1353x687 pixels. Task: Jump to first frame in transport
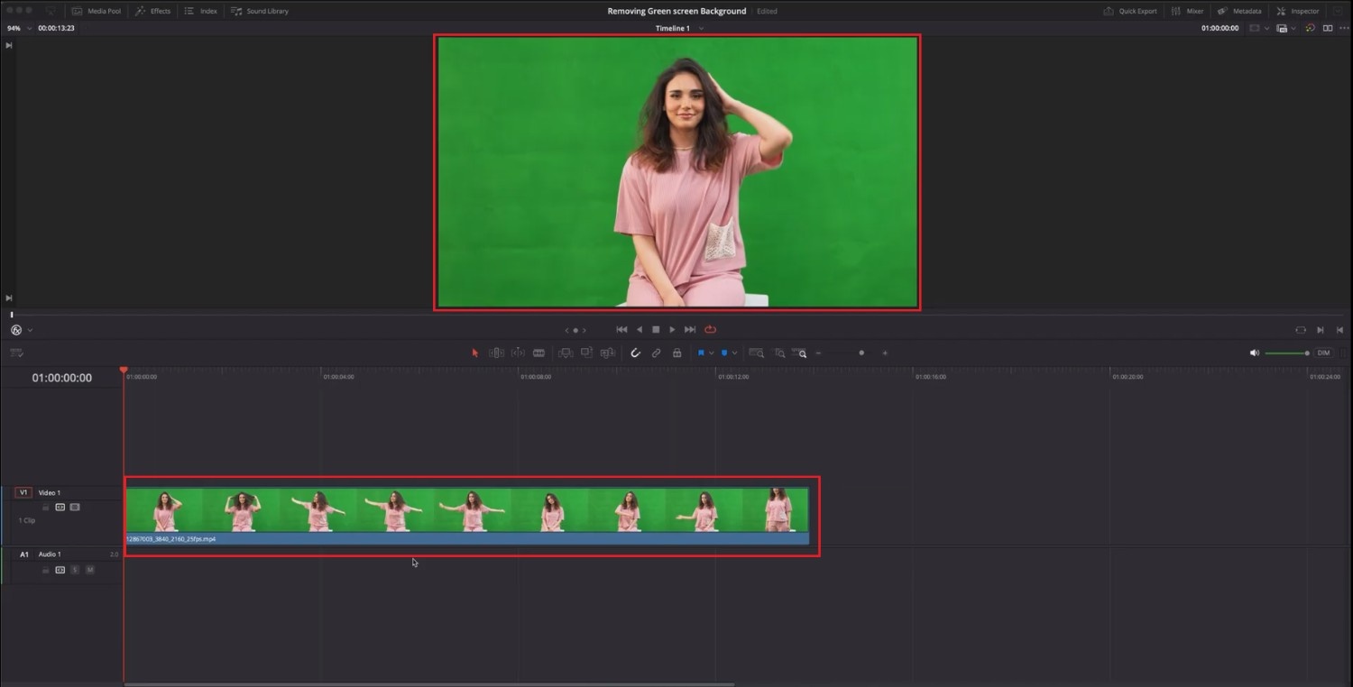tap(621, 330)
